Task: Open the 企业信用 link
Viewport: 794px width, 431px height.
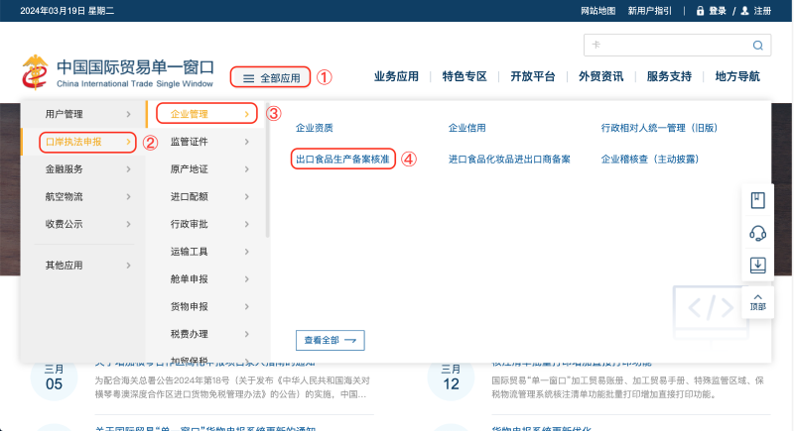Action: coord(466,128)
